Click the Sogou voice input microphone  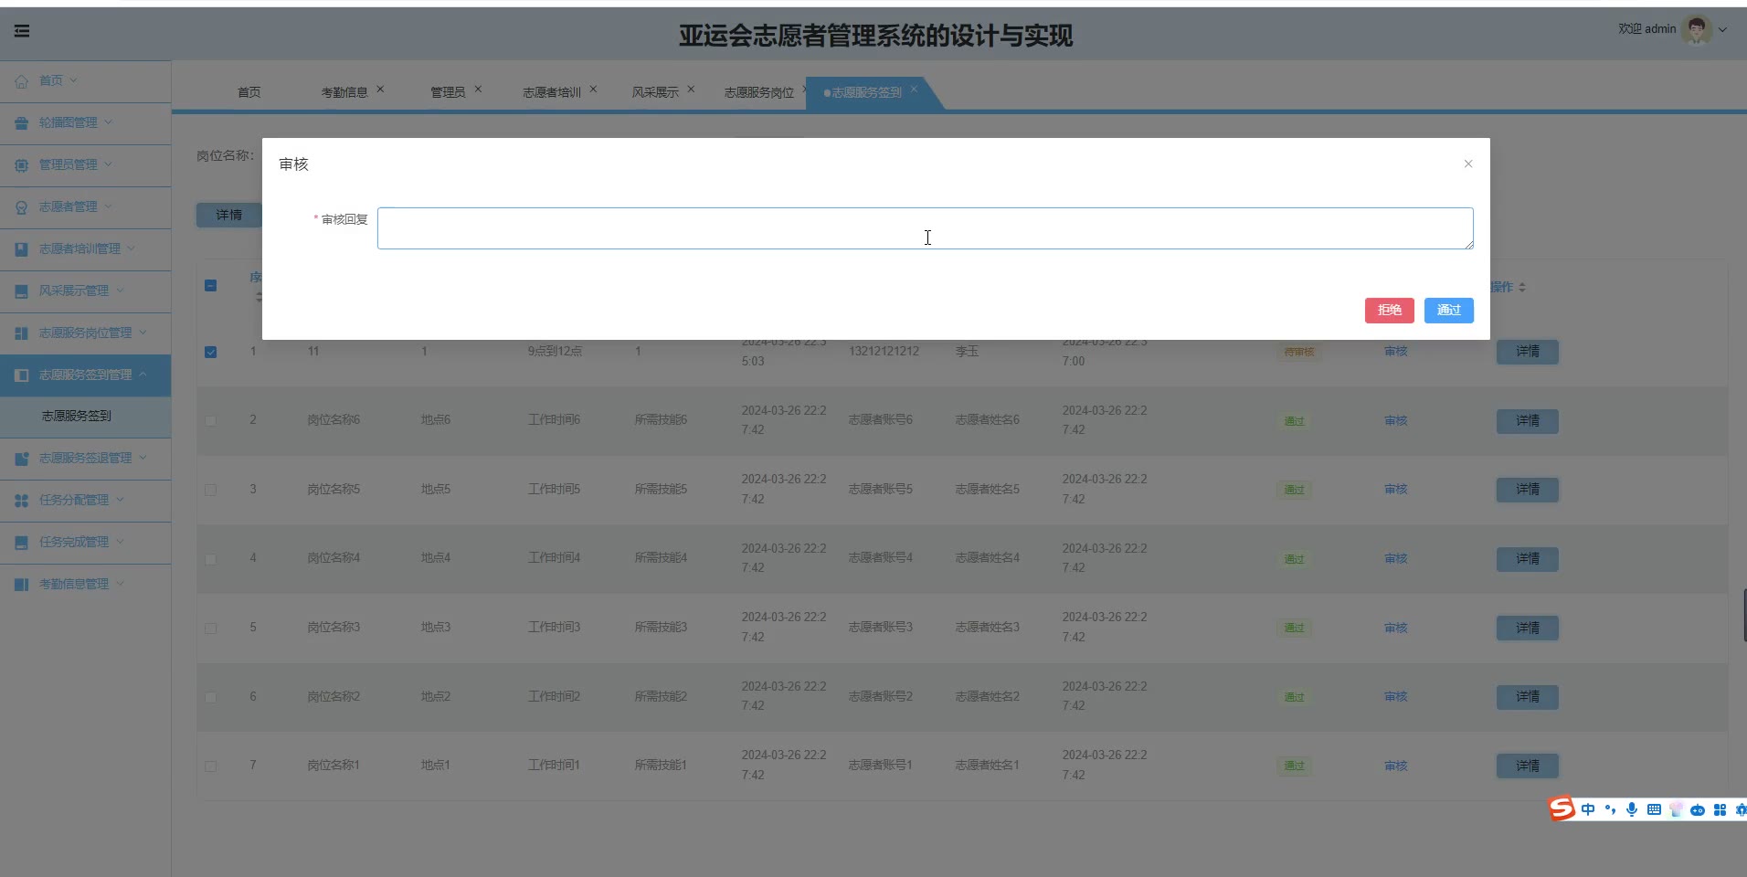click(x=1632, y=809)
